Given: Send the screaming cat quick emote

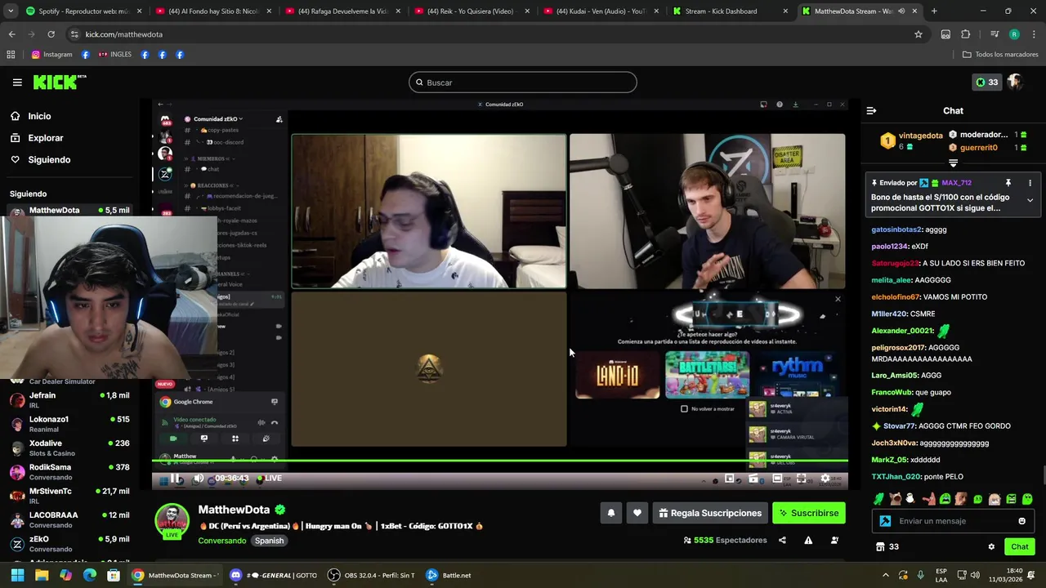Looking at the screenshot, I should [895, 499].
